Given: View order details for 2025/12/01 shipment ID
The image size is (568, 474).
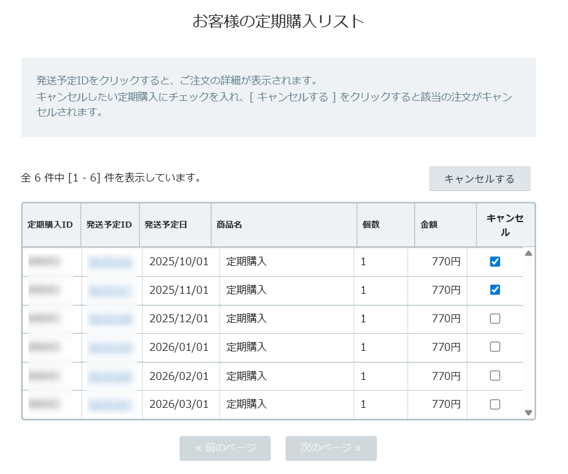Looking at the screenshot, I should tap(110, 319).
